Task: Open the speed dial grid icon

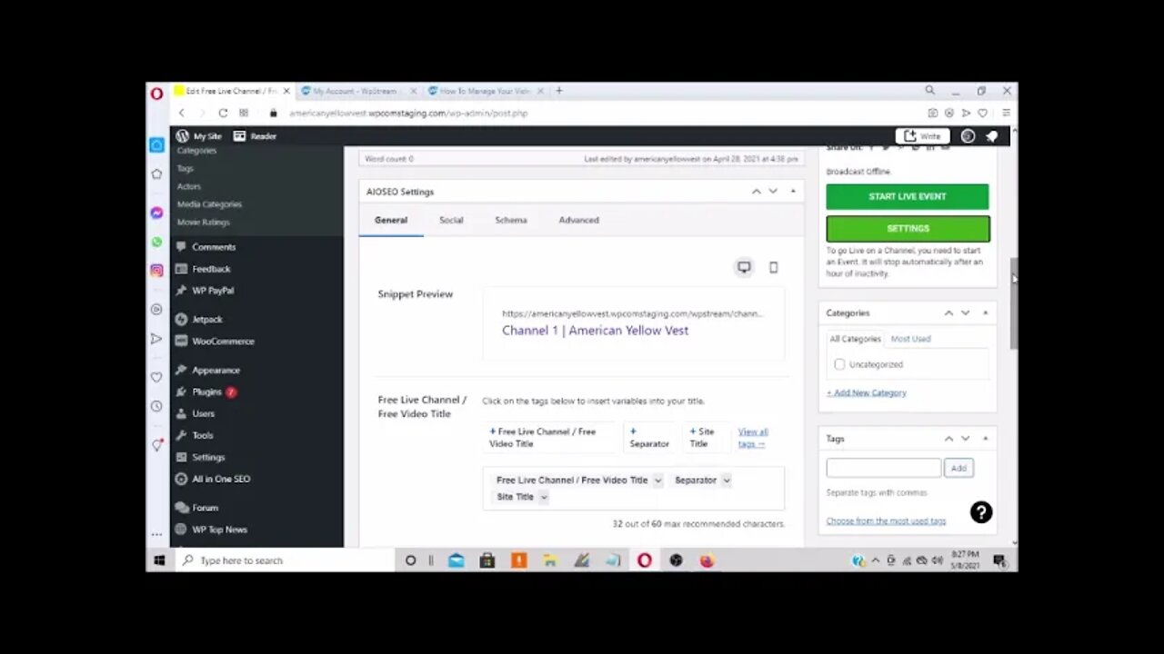Action: 244,114
